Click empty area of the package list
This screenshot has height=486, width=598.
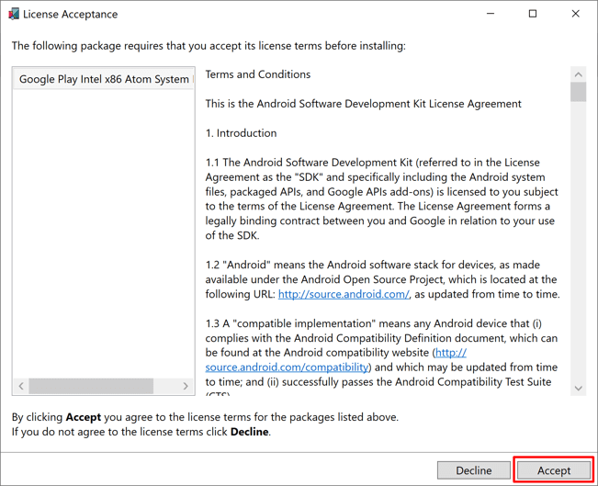point(103,230)
